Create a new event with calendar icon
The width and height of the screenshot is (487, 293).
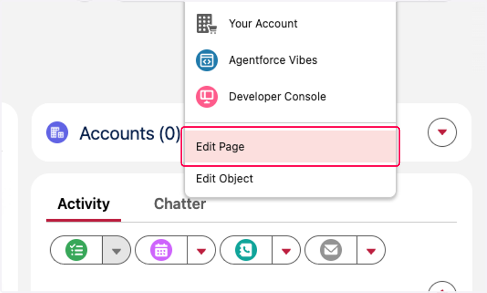(161, 250)
